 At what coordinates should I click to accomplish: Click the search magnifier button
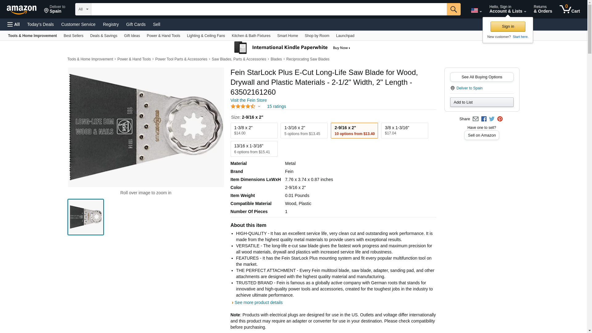click(x=453, y=9)
